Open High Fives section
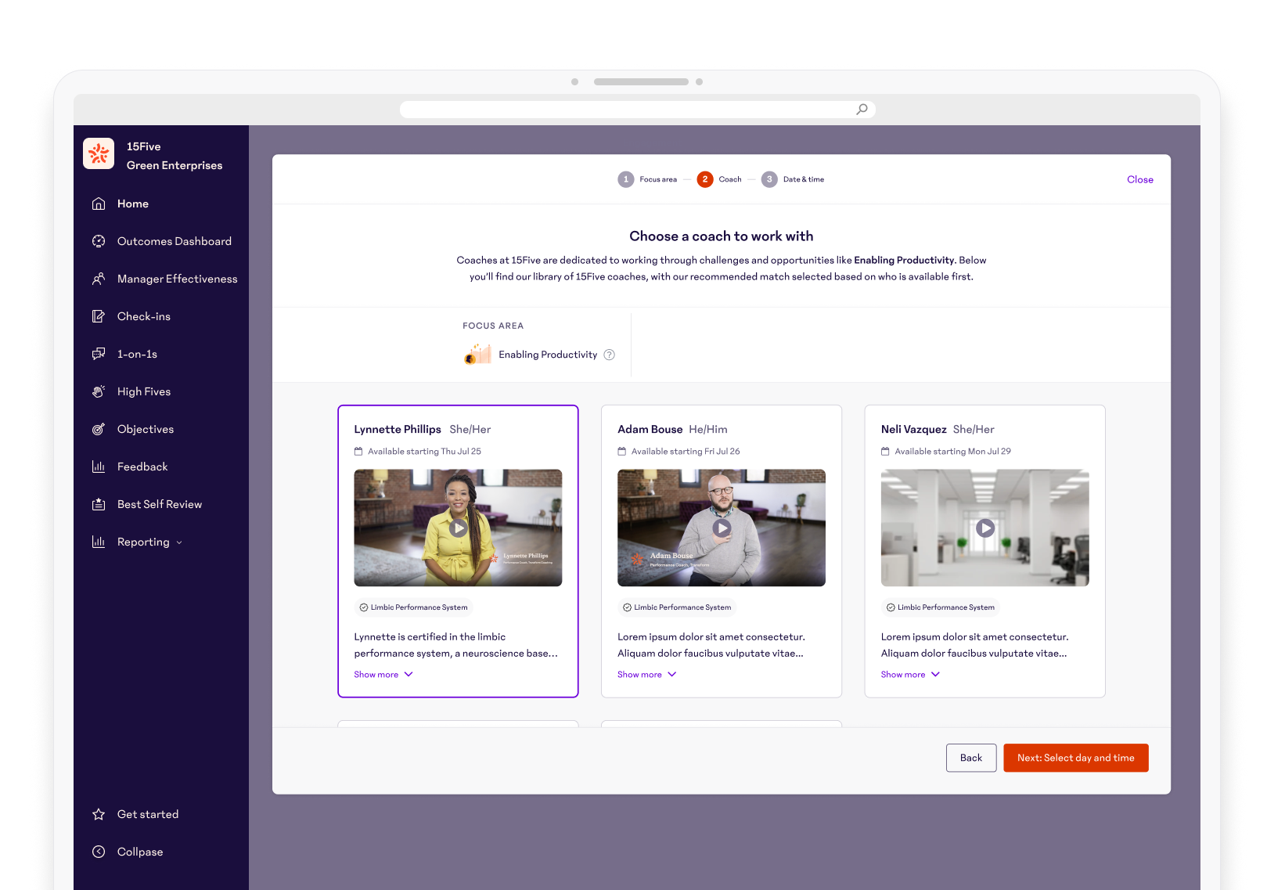Screen dimensions: 1285x890 click(x=144, y=391)
